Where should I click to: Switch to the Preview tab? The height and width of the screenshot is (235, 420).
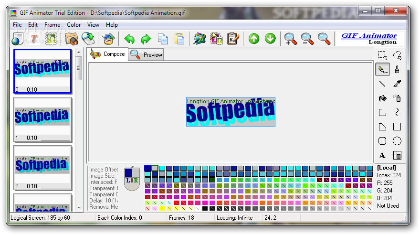pyautogui.click(x=146, y=54)
